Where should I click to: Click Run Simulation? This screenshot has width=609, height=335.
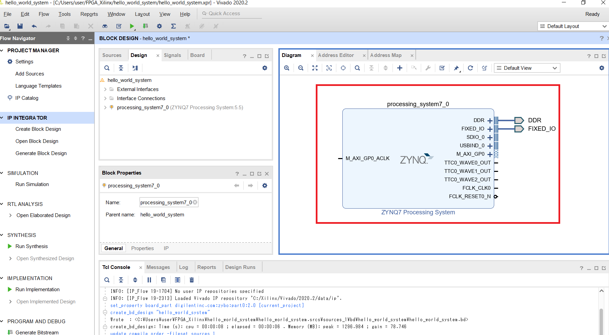[32, 184]
